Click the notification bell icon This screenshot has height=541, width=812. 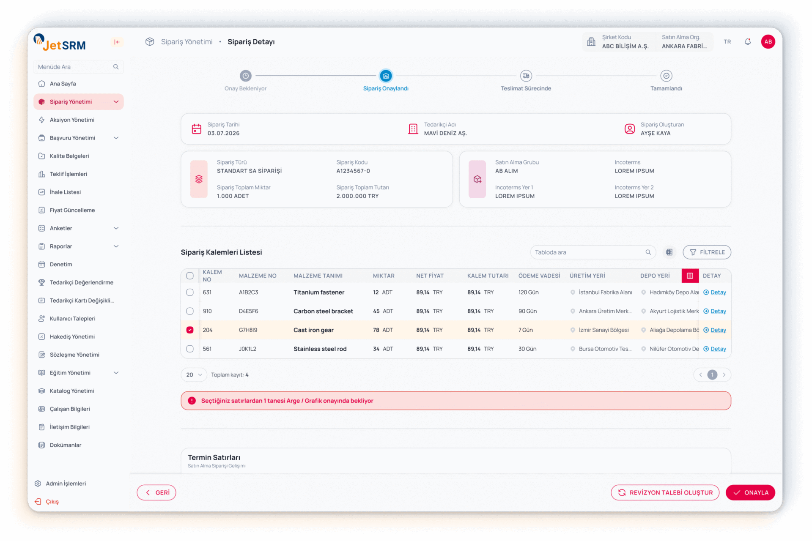(x=747, y=42)
